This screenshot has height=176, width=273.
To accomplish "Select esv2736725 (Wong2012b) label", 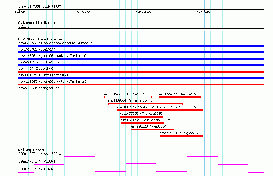I will [x=39, y=88].
